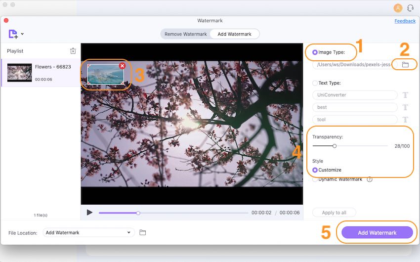Viewport: 420px width, 262px height.
Task: Click the purple Add Watermark button
Action: (377, 232)
